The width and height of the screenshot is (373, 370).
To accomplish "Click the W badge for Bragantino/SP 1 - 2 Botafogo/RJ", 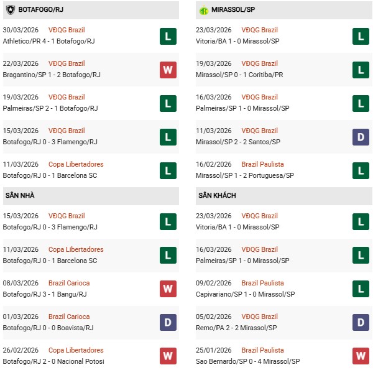I will tap(168, 70).
